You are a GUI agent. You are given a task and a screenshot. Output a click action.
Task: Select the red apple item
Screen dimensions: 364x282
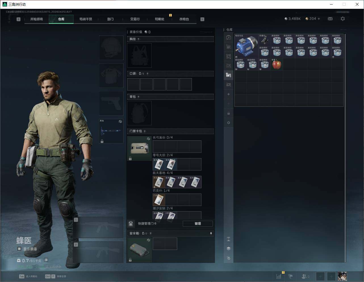point(277,65)
